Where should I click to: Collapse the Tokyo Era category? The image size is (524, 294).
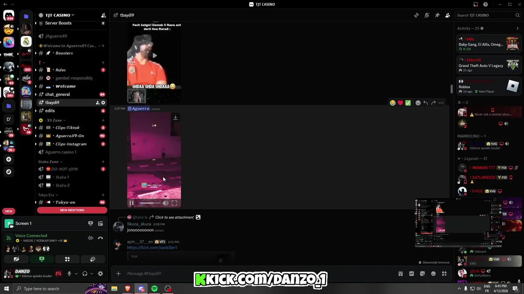point(47,195)
